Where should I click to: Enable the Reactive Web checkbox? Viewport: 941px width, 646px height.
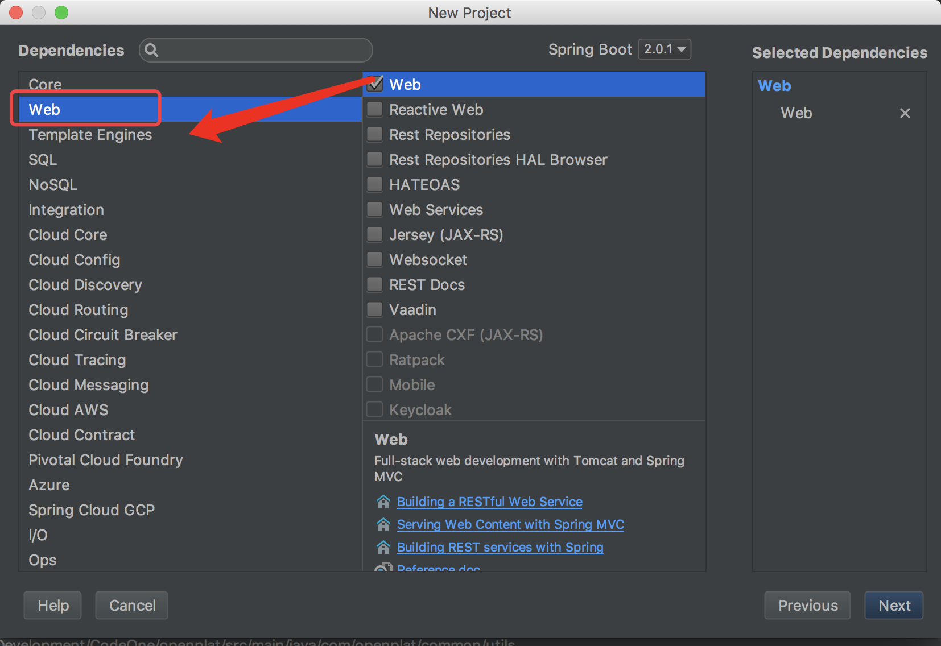coord(375,109)
